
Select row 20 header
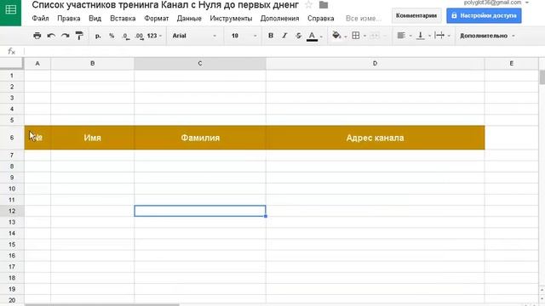(12, 300)
